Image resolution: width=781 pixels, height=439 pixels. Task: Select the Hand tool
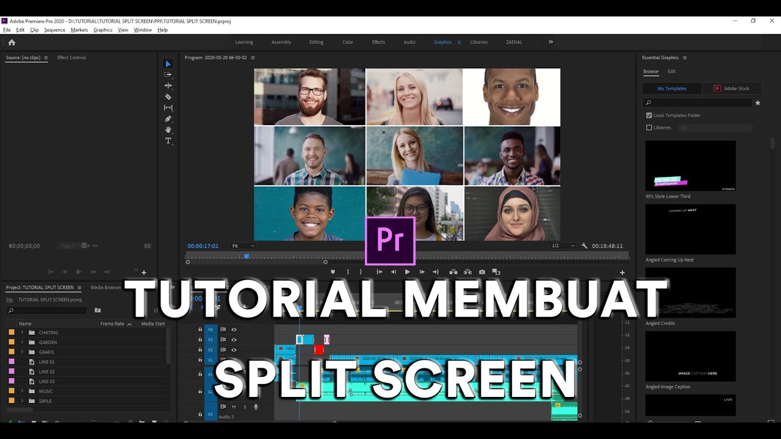click(168, 130)
